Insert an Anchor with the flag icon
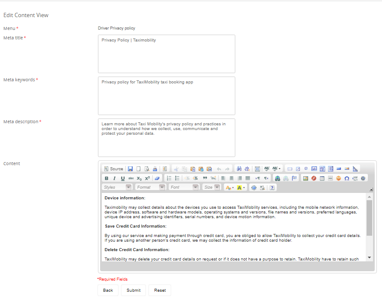Screen dimensions: 382x302 pyautogui.click(x=294, y=178)
